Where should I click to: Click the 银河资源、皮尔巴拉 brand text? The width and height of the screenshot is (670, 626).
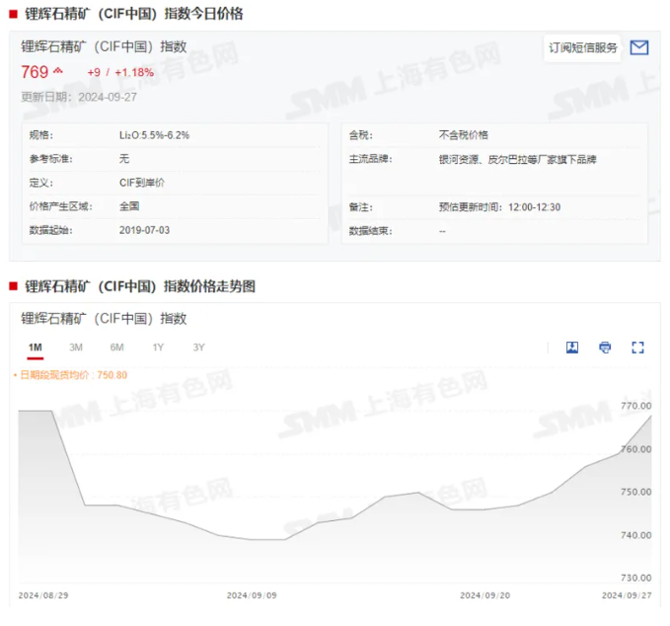(517, 159)
